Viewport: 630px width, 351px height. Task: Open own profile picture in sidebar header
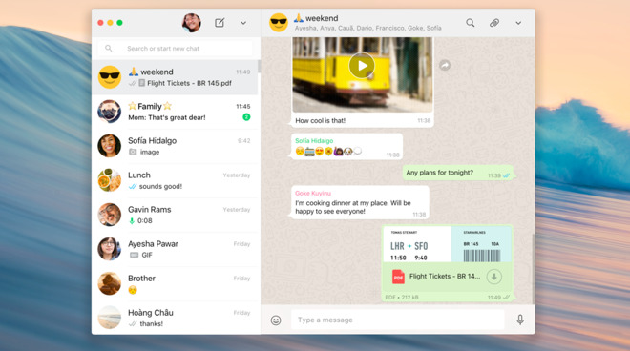click(x=192, y=23)
